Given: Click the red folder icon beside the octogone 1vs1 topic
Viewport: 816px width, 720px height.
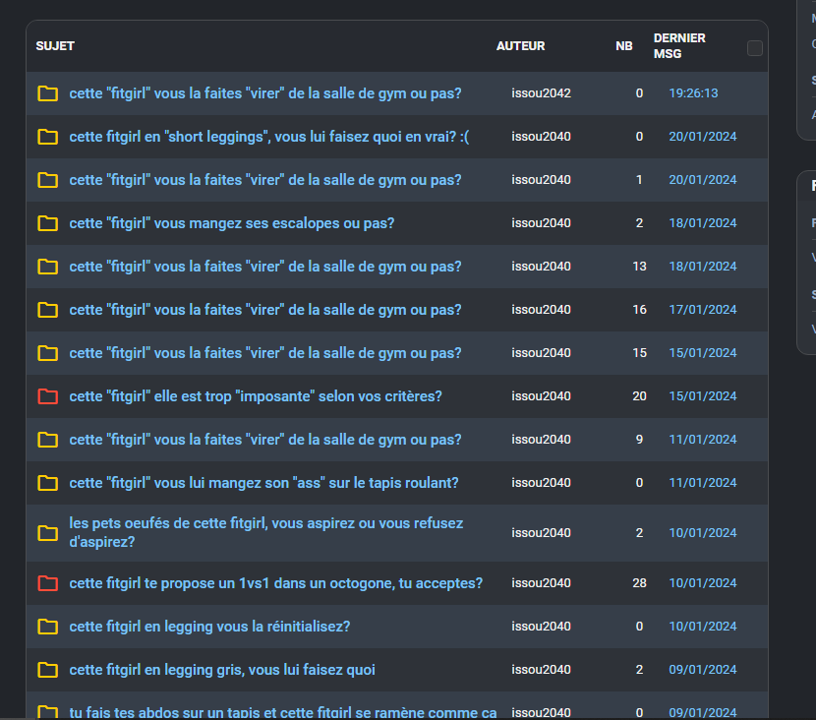Looking at the screenshot, I should pos(47,583).
